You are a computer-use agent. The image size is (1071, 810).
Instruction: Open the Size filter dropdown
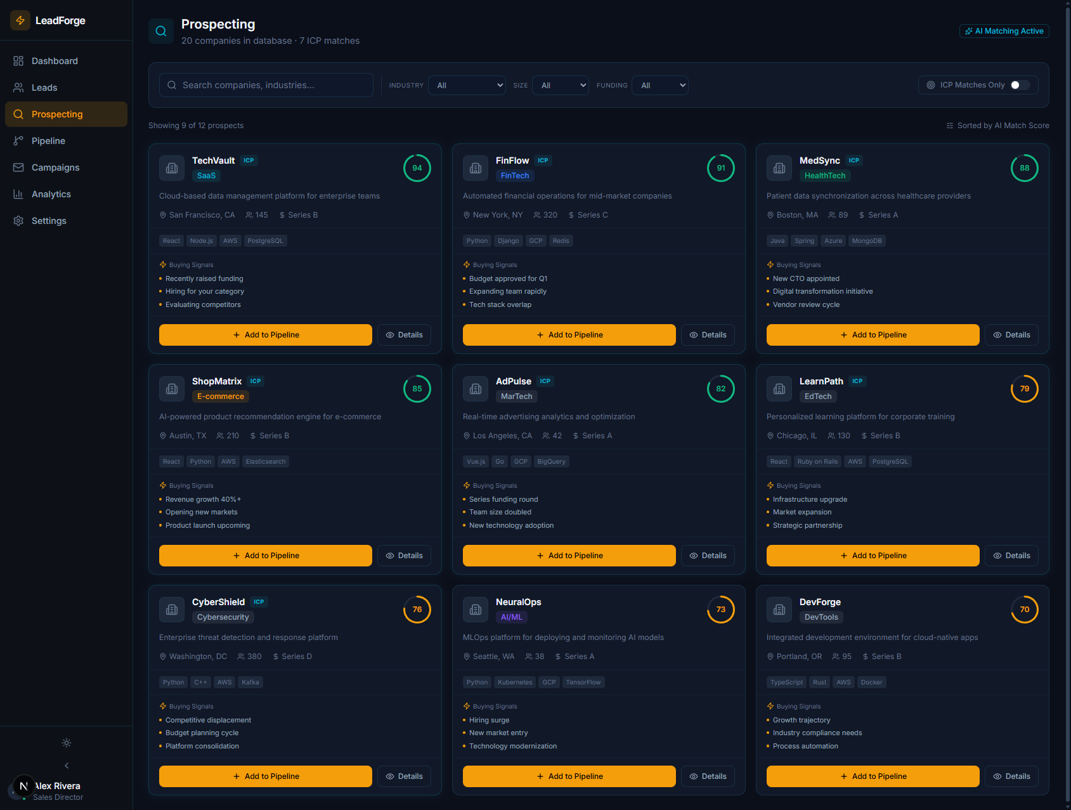[x=560, y=84]
